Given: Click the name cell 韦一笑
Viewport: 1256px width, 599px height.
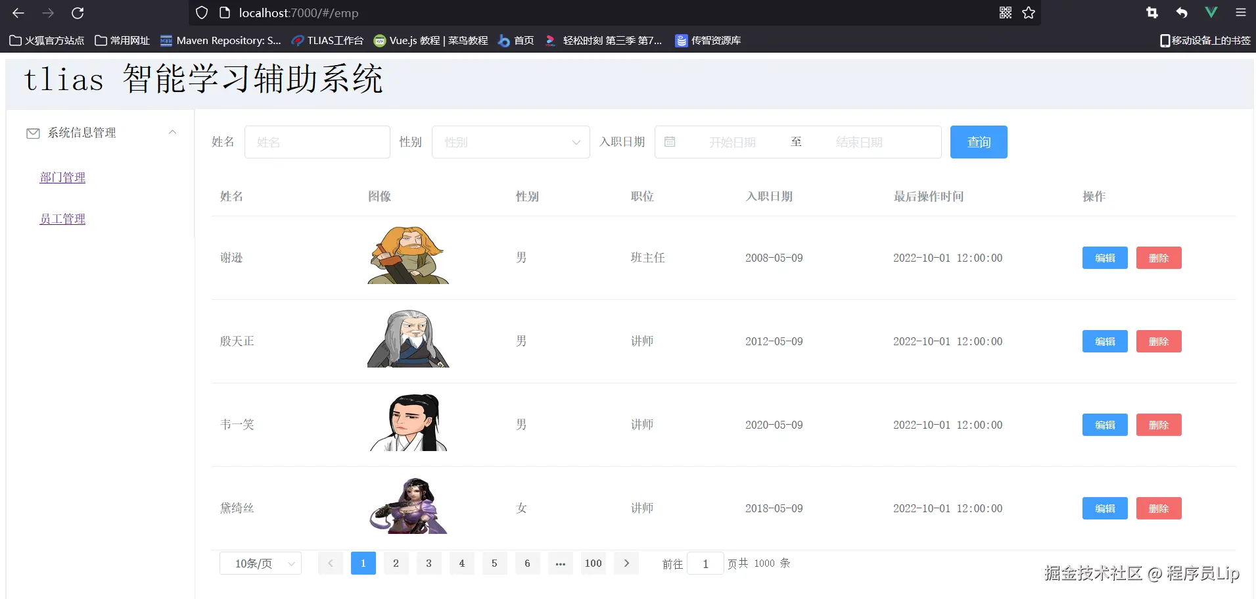Looking at the screenshot, I should (237, 425).
